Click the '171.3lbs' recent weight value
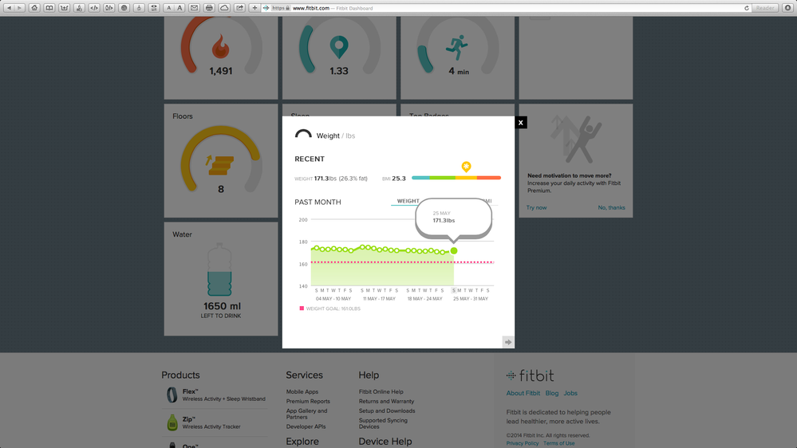The height and width of the screenshot is (448, 797). (326, 179)
